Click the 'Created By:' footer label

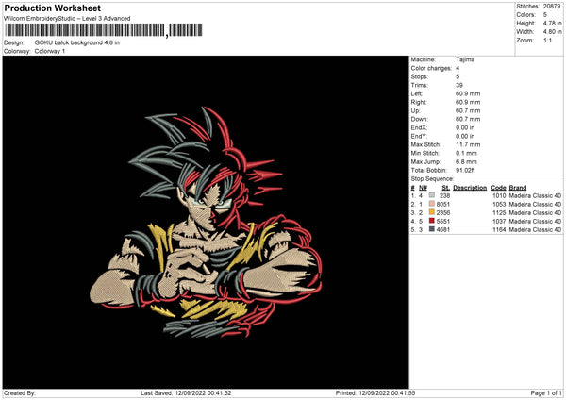[20, 392]
